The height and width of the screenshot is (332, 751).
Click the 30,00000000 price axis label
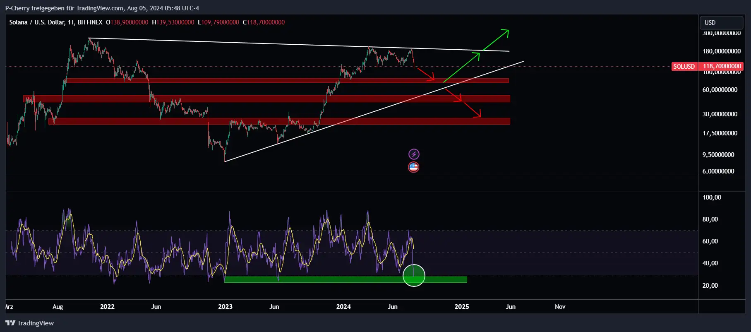720,114
